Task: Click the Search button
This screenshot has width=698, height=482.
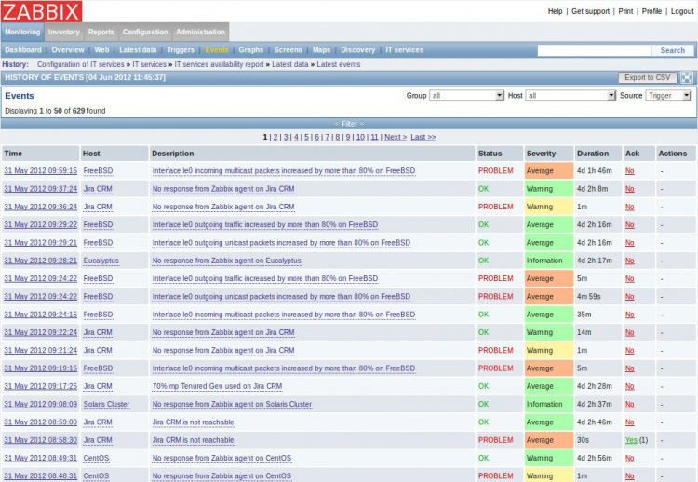Action: coord(672,50)
